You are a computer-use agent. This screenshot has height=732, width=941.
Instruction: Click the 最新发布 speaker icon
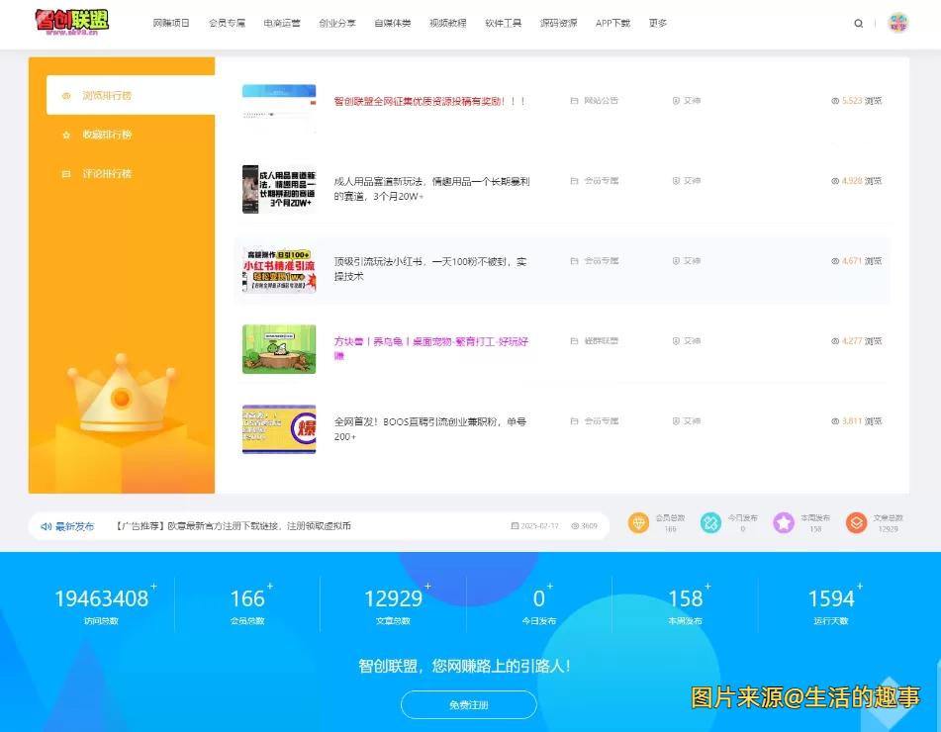click(46, 526)
